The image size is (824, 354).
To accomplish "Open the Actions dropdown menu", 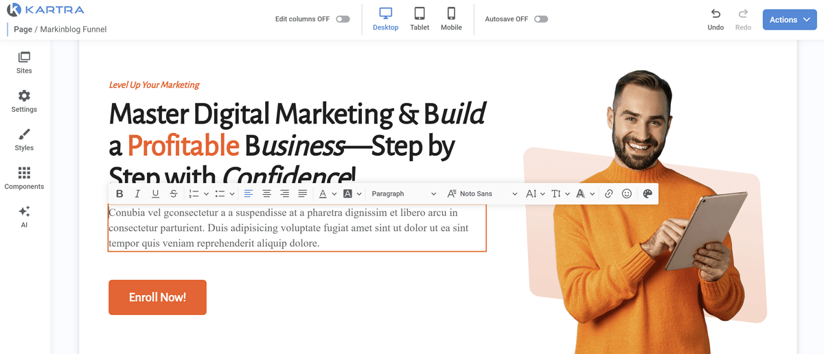I will [x=790, y=19].
